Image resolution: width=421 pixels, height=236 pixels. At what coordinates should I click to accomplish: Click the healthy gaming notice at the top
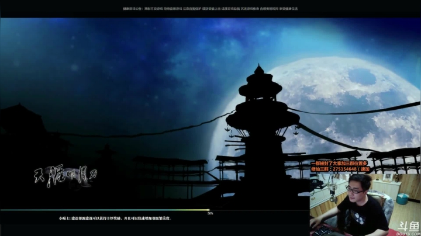pos(210,9)
